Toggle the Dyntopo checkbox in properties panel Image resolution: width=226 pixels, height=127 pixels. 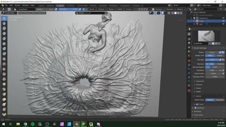point(195,108)
